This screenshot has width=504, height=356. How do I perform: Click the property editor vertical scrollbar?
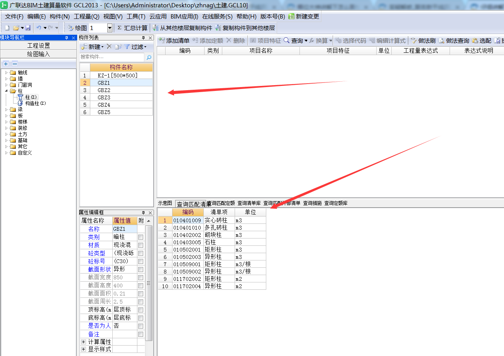tap(149, 283)
